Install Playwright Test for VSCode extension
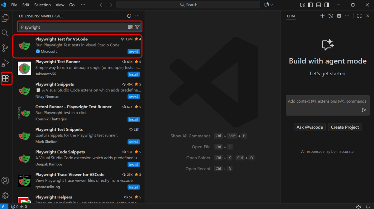 coord(134,52)
